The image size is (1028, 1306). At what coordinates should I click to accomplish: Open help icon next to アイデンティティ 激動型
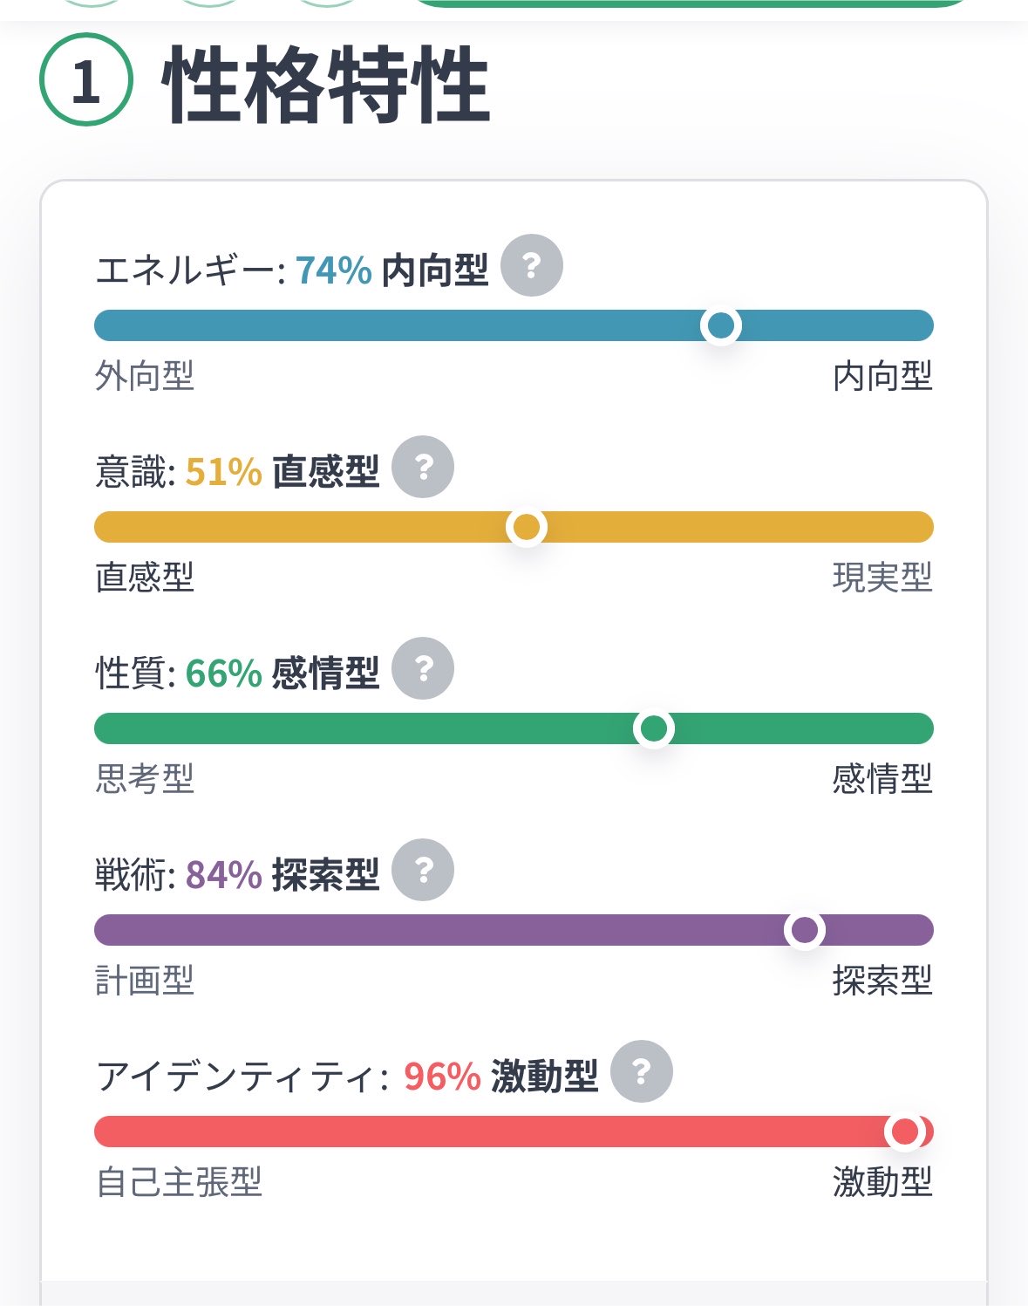[642, 1072]
